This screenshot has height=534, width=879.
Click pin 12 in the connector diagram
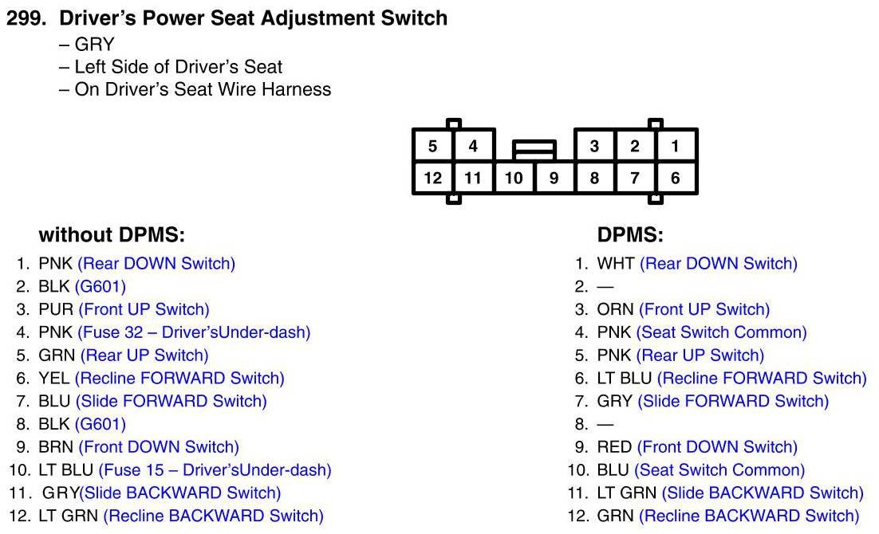tap(433, 178)
